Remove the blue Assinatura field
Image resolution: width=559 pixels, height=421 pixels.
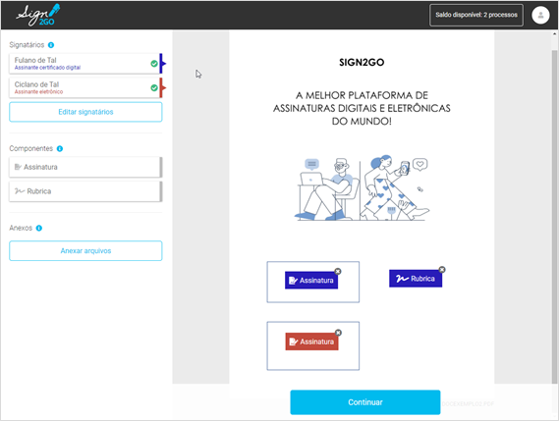[x=338, y=272]
